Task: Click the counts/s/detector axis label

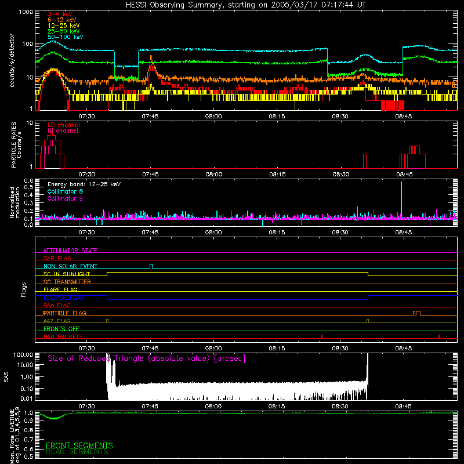Action: point(12,60)
